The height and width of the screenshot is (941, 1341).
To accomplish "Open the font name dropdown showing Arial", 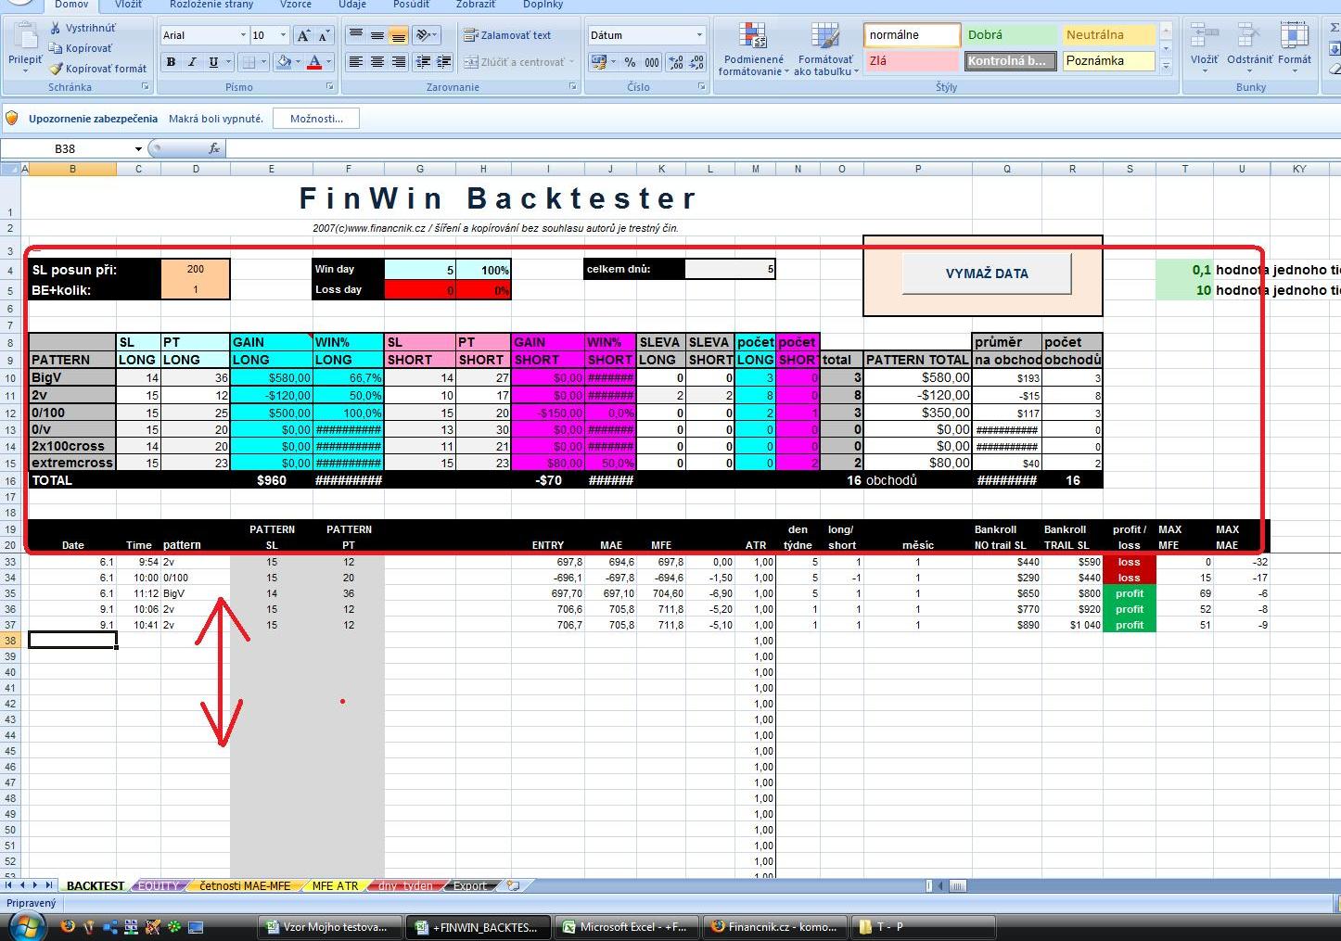I will point(244,35).
